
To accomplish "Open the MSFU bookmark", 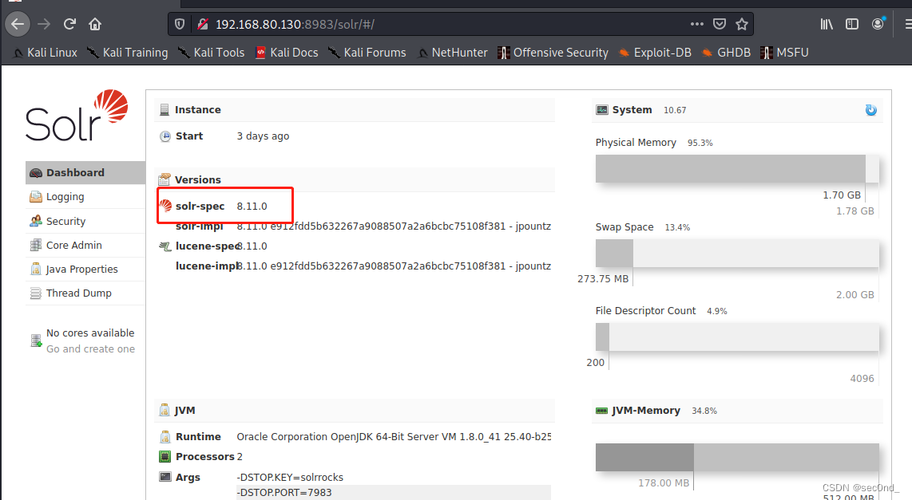I will click(x=784, y=53).
